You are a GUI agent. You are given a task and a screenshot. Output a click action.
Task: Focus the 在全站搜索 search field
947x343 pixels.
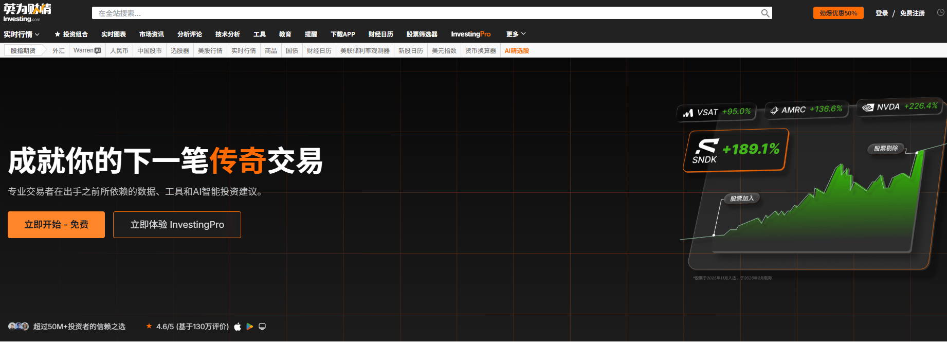tap(427, 13)
